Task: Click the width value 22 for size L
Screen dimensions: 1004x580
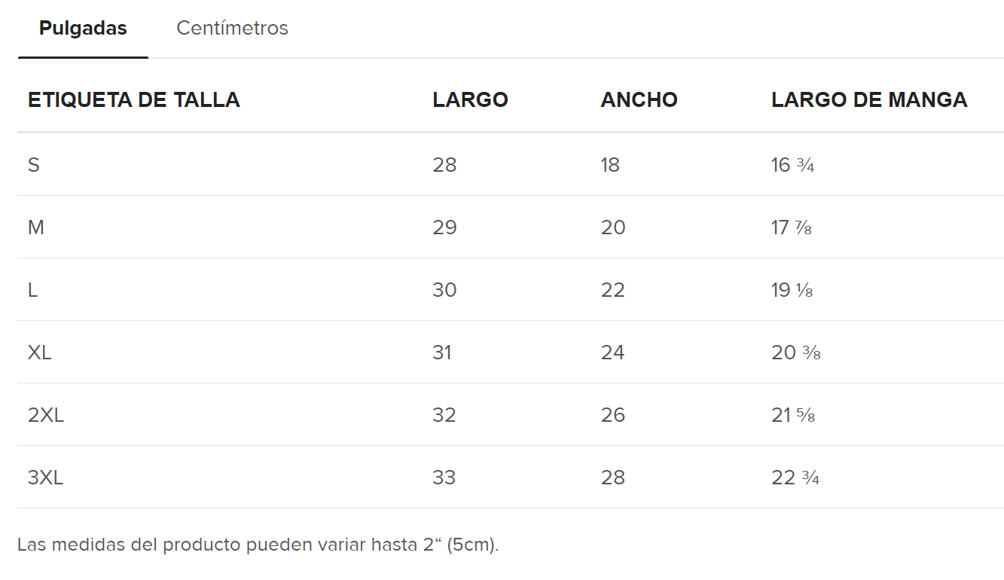Action: [x=612, y=290]
